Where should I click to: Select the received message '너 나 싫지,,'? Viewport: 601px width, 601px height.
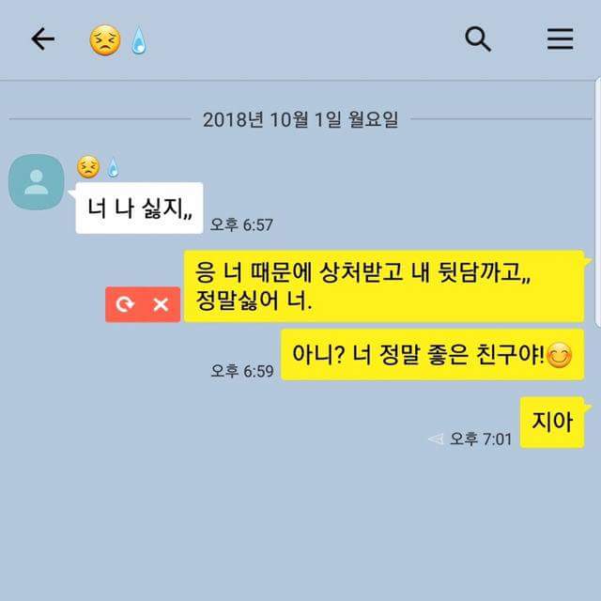point(140,208)
